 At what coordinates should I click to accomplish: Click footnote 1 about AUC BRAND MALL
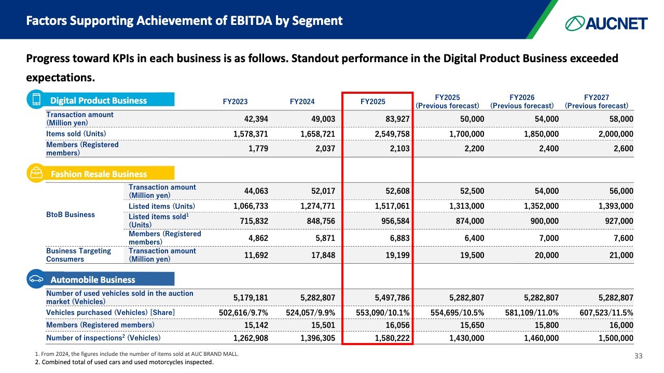click(137, 354)
